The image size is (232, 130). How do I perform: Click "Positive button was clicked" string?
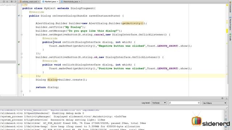pos(121,68)
